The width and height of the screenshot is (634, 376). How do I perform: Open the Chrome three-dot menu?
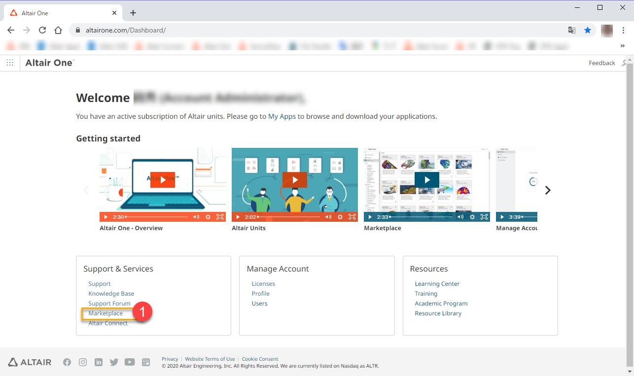(623, 30)
